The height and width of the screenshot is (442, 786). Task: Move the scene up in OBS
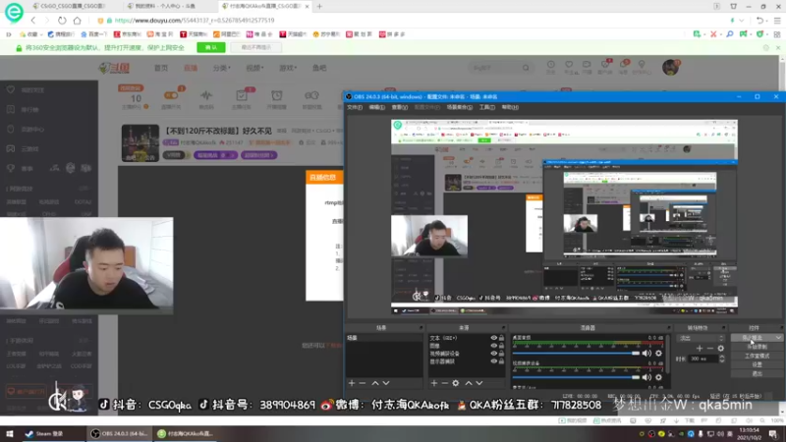375,383
